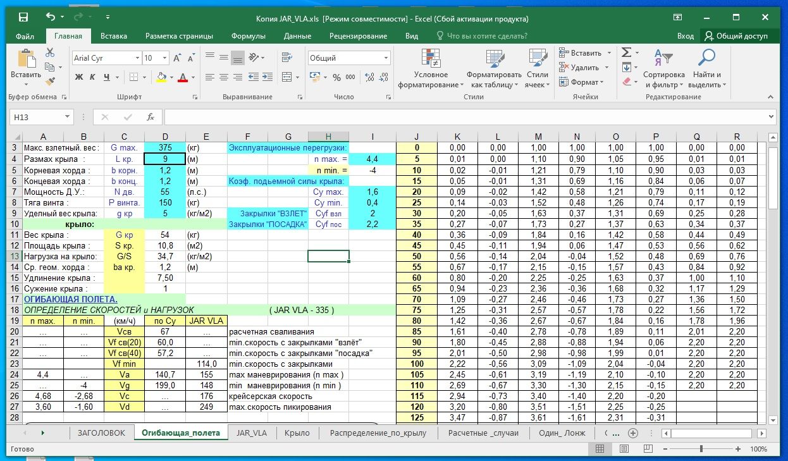Click Sort and Filter (Сортировка и фильтр)
788x461 pixels.
pyautogui.click(x=663, y=70)
